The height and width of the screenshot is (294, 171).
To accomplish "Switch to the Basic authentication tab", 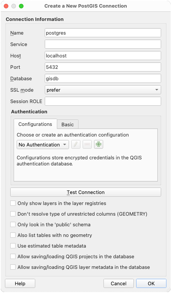I will 67,124.
